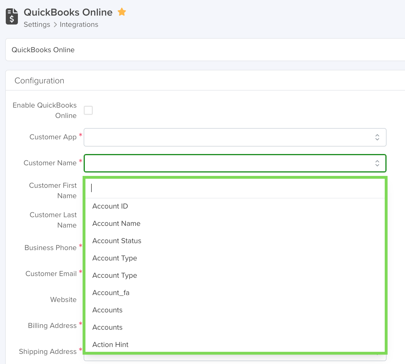The image size is (405, 364).
Task: Open the Customer App dropdown
Action: pos(235,137)
